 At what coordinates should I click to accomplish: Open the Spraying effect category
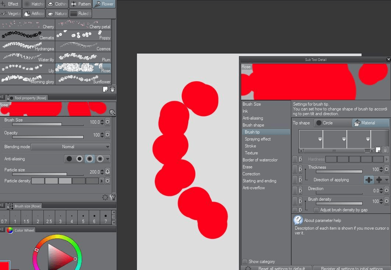(x=257, y=139)
